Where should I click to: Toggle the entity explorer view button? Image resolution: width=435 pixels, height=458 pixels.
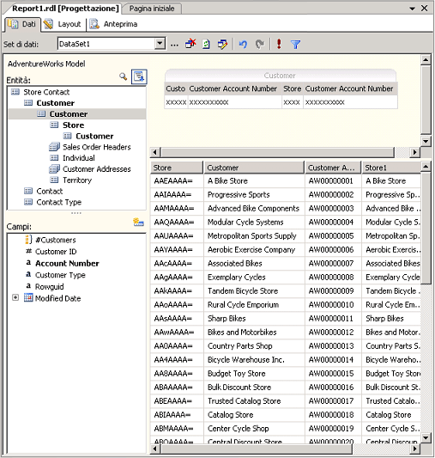[139, 76]
